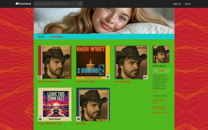The image size is (208, 130).
Task: Click Report this account
Action: pos(161,112)
